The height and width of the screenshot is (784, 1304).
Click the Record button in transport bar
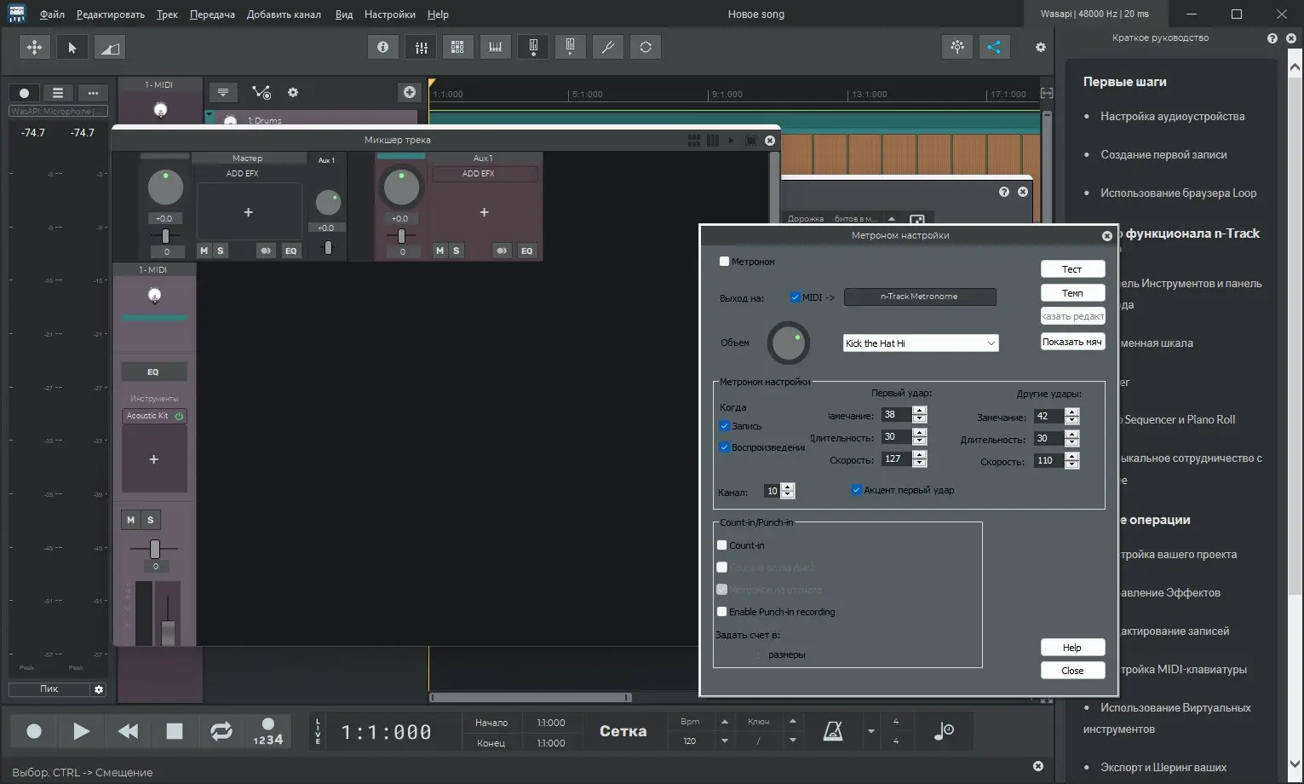tap(34, 731)
